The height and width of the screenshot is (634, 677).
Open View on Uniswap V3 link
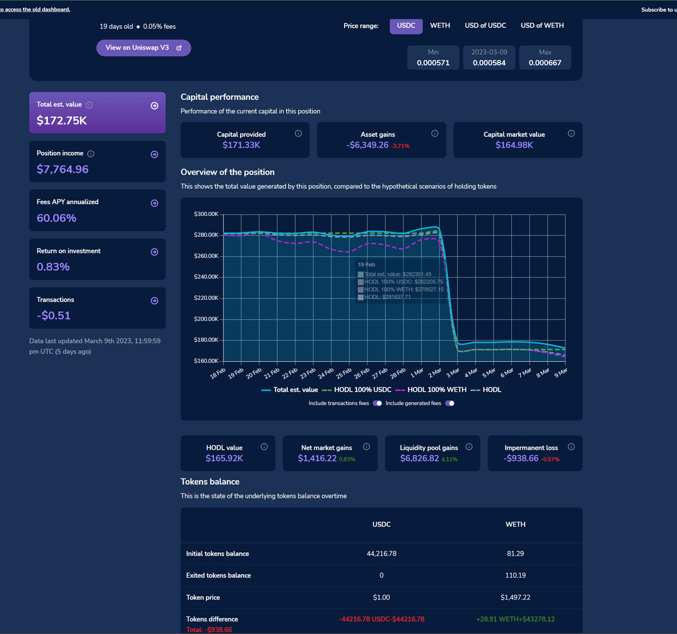[x=144, y=48]
